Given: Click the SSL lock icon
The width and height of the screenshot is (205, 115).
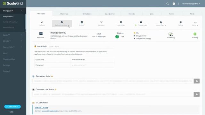Looking at the screenshot, I should [x=135, y=33].
